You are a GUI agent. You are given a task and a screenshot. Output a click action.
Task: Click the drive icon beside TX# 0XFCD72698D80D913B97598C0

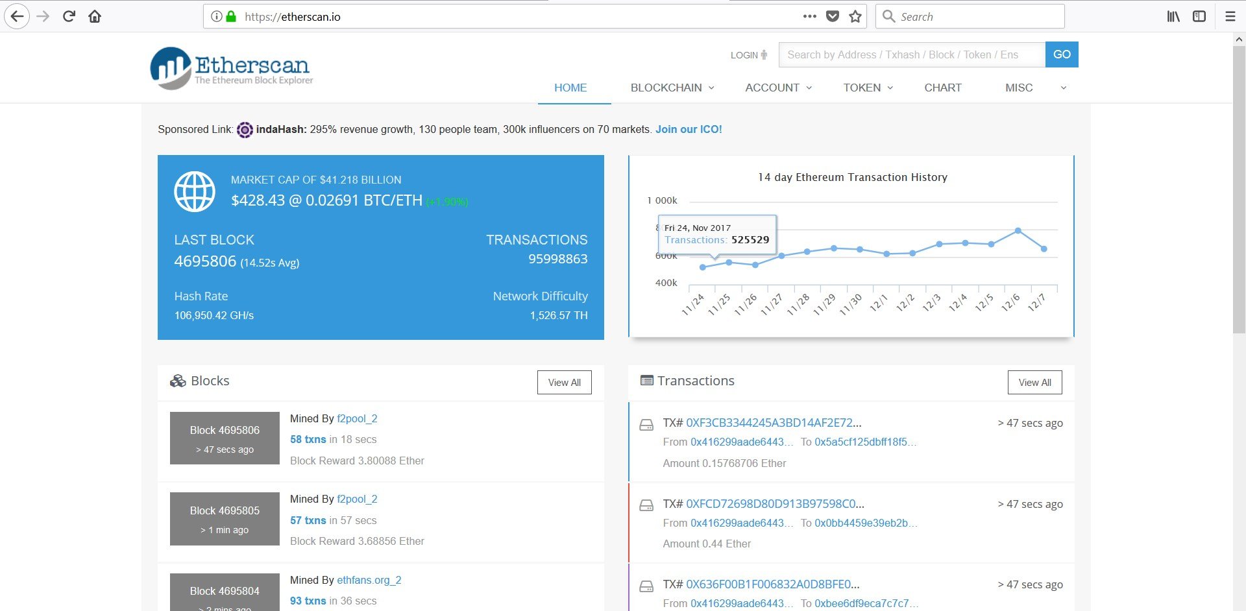tap(646, 506)
